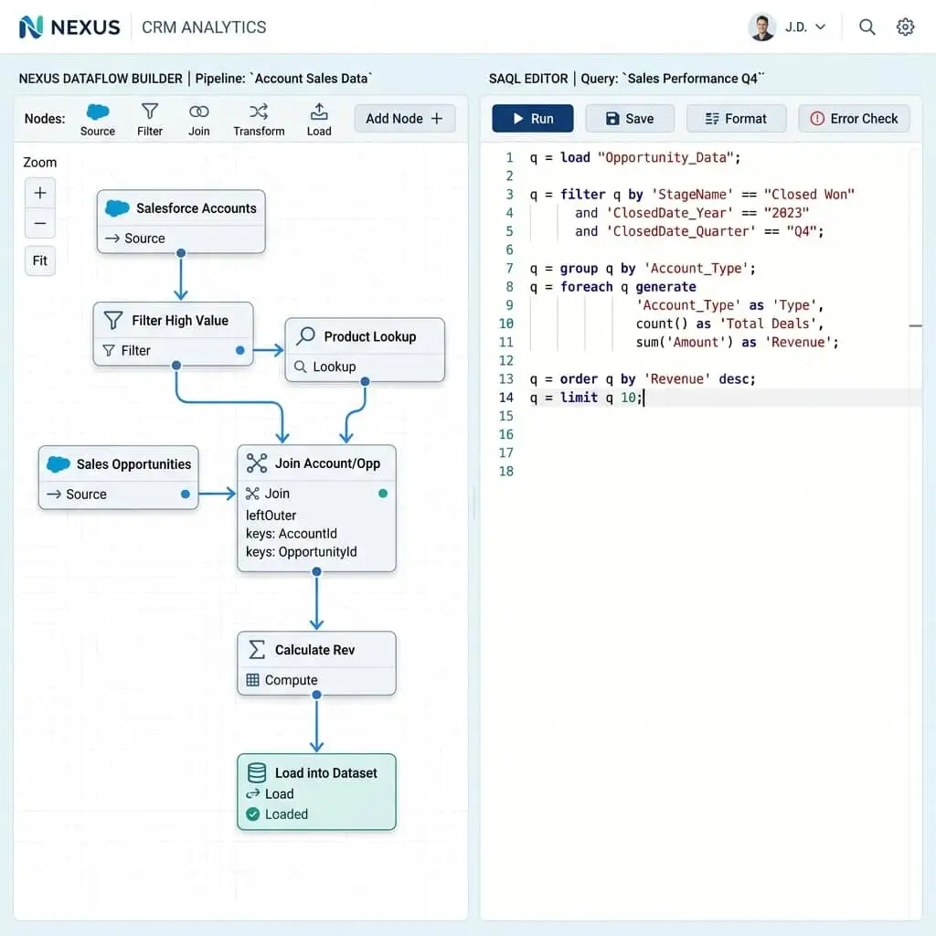This screenshot has height=936, width=936.
Task: Click the magnifier icon on Product Lookup
Action: (x=305, y=336)
